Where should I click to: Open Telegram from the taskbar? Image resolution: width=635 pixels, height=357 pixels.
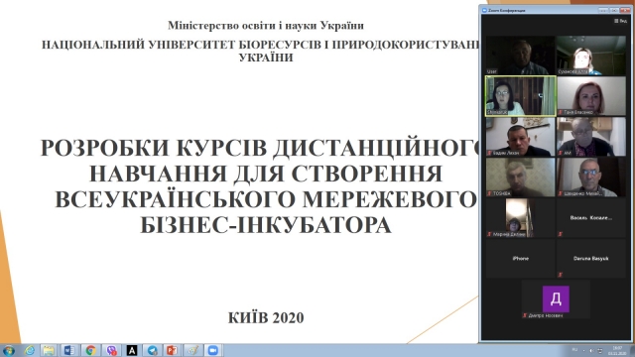tap(152, 350)
